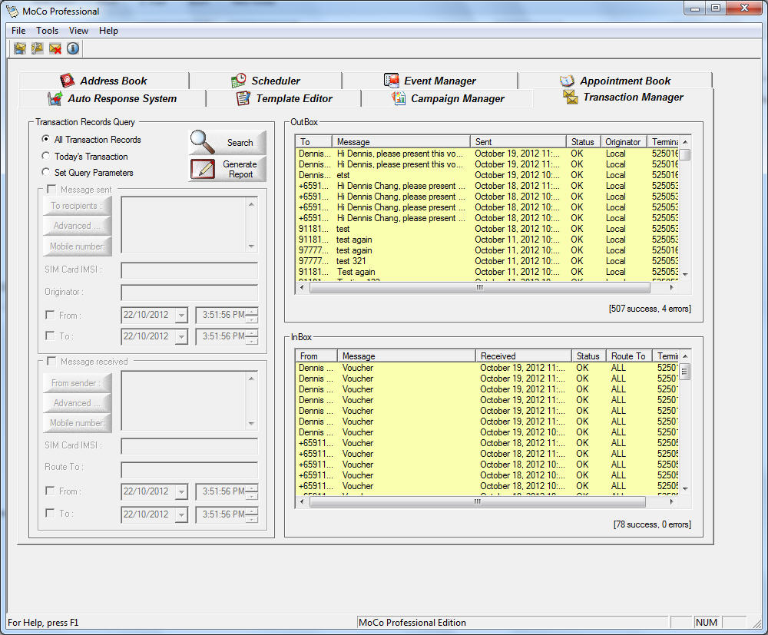Sort OutBox by the Originator column header
The image size is (768, 635).
coord(624,141)
